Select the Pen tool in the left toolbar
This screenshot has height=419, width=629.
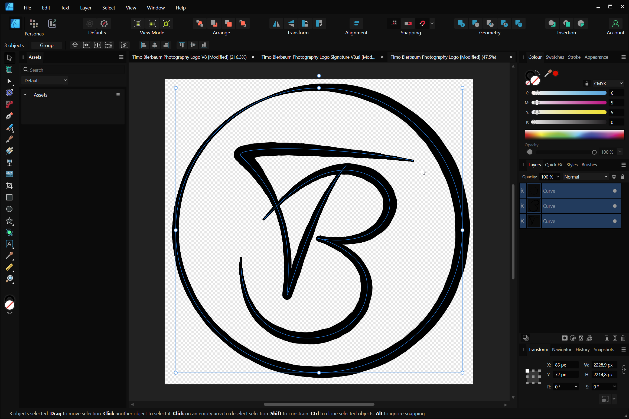[9, 116]
